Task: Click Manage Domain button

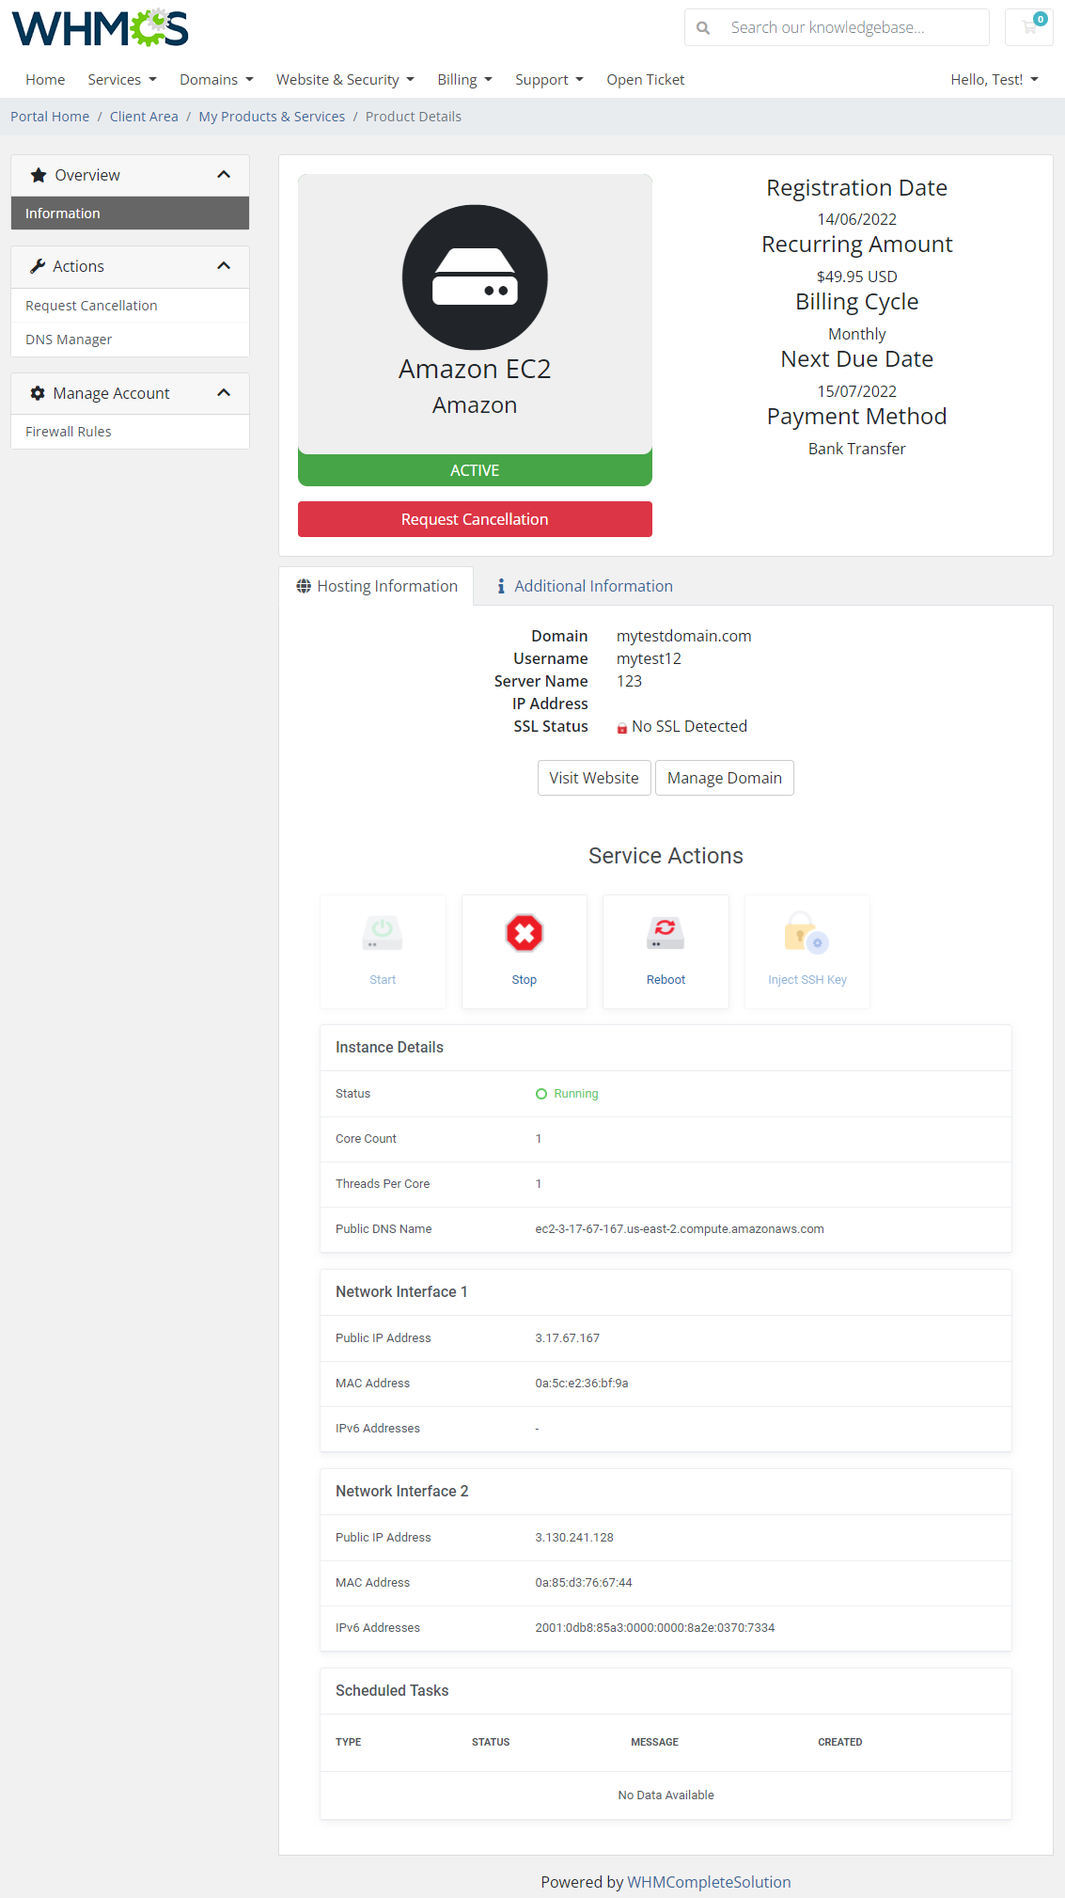Action: click(x=724, y=778)
